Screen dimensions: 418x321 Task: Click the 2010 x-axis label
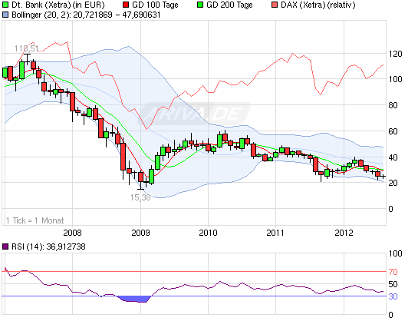208,233
